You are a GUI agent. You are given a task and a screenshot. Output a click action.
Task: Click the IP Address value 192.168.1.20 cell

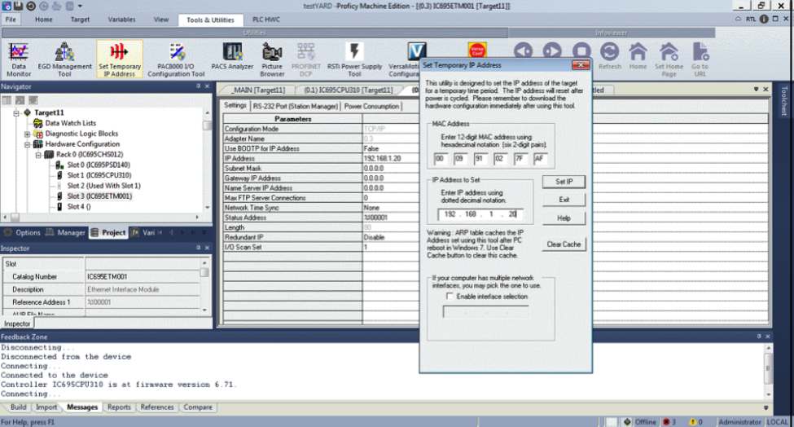click(390, 159)
